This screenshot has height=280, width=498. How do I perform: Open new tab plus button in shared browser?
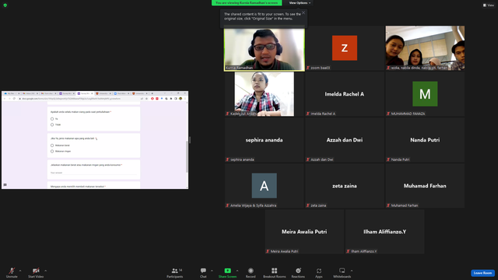[x=153, y=93]
